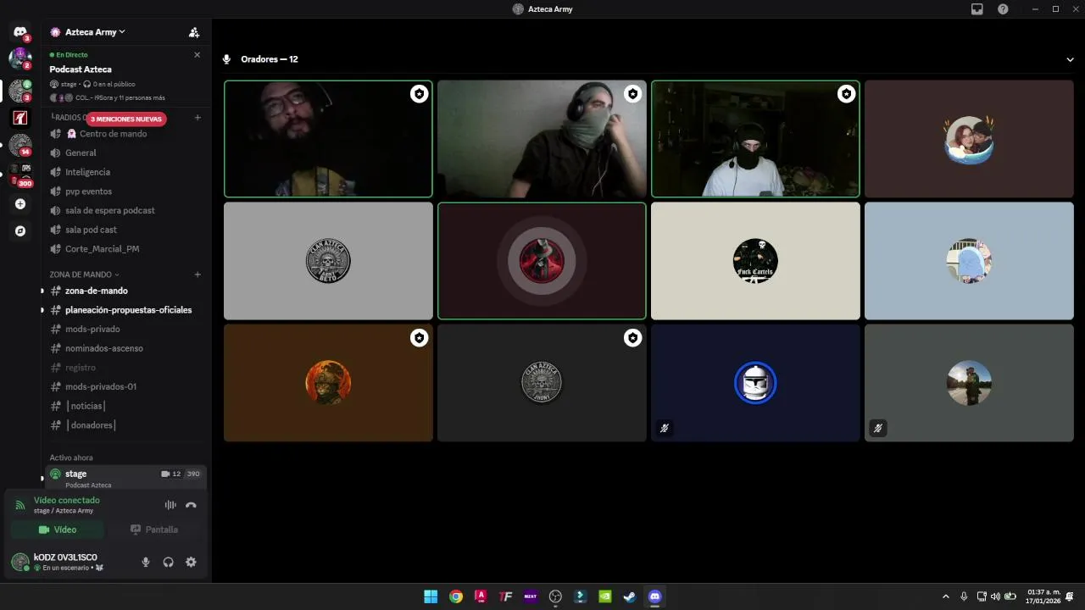
Task: Create channel in RADIOS category
Action: click(x=198, y=118)
